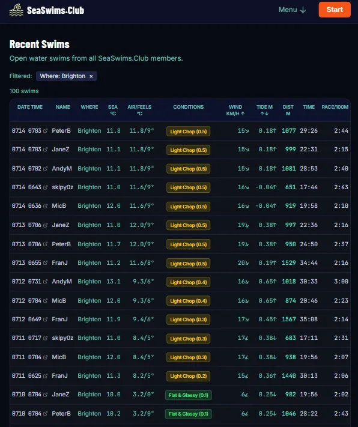
Task: Click the SEA °C column header
Action: 112,110
